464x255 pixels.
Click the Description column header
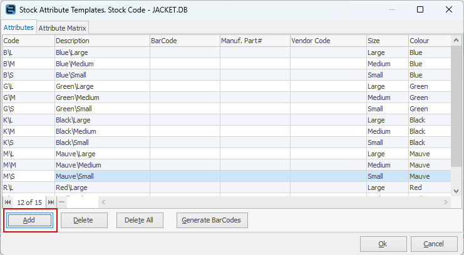tap(103, 41)
